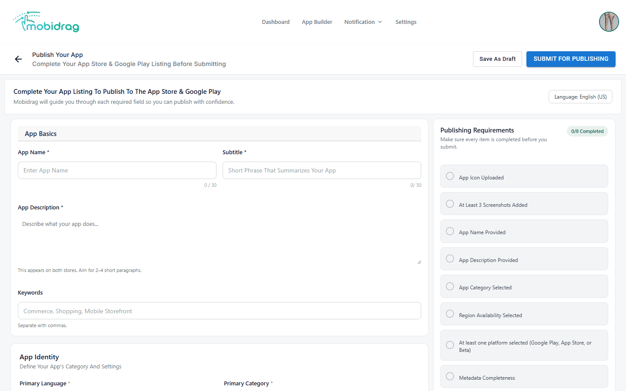Click 'This appears on both stores' hint
This screenshot has height=391, width=626.
click(80, 270)
